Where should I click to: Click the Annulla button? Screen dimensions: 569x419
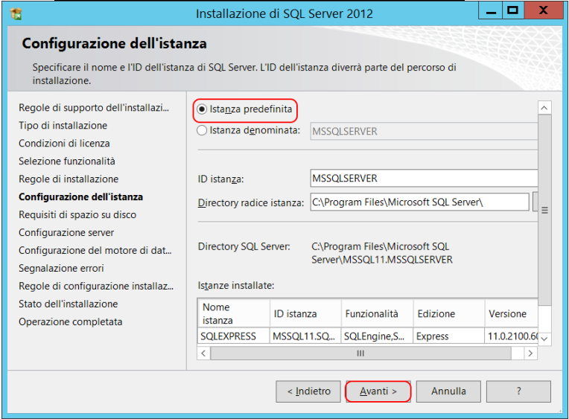pos(448,391)
